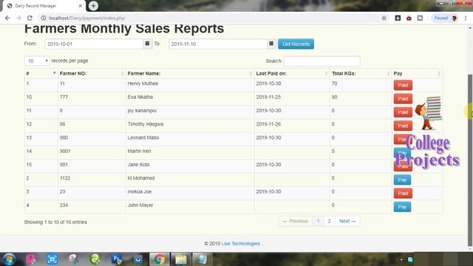This screenshot has width=473, height=266.
Task: Click the To date input field
Action: [x=218, y=44]
